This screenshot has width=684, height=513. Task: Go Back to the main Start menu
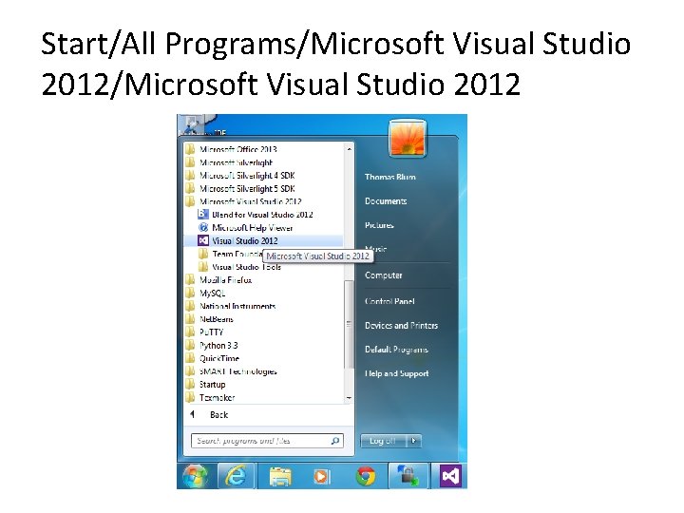219,414
